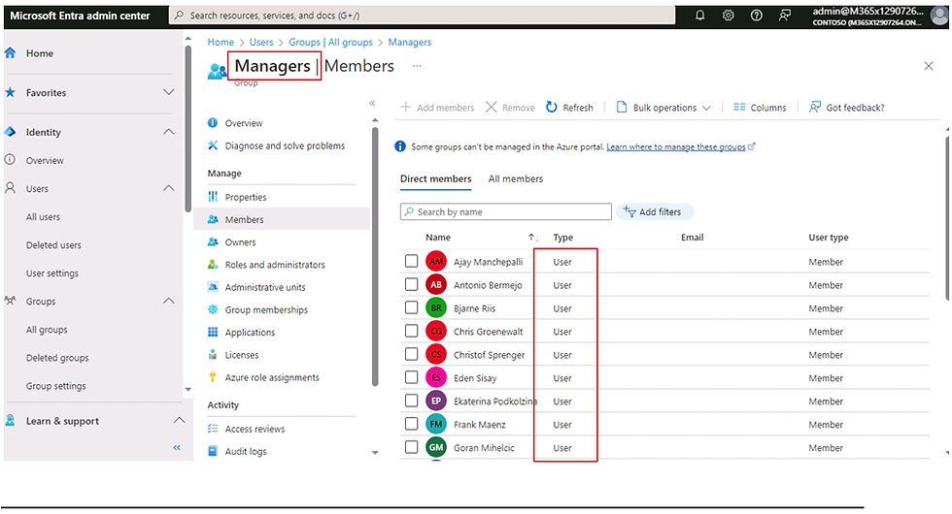This screenshot has height=514, width=952.
Task: Click Roles and administrators icon
Action: (213, 264)
